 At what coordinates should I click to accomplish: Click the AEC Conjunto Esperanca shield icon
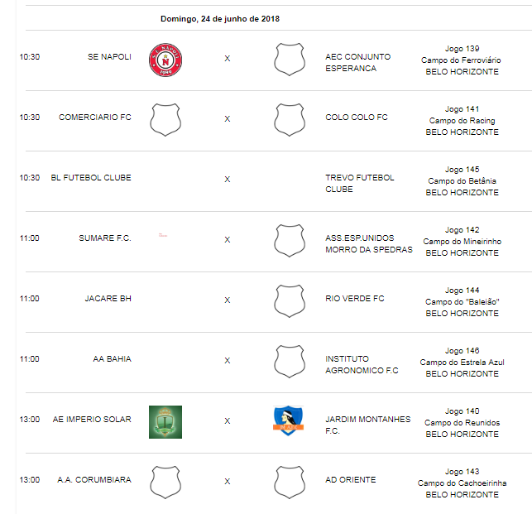[x=290, y=60]
